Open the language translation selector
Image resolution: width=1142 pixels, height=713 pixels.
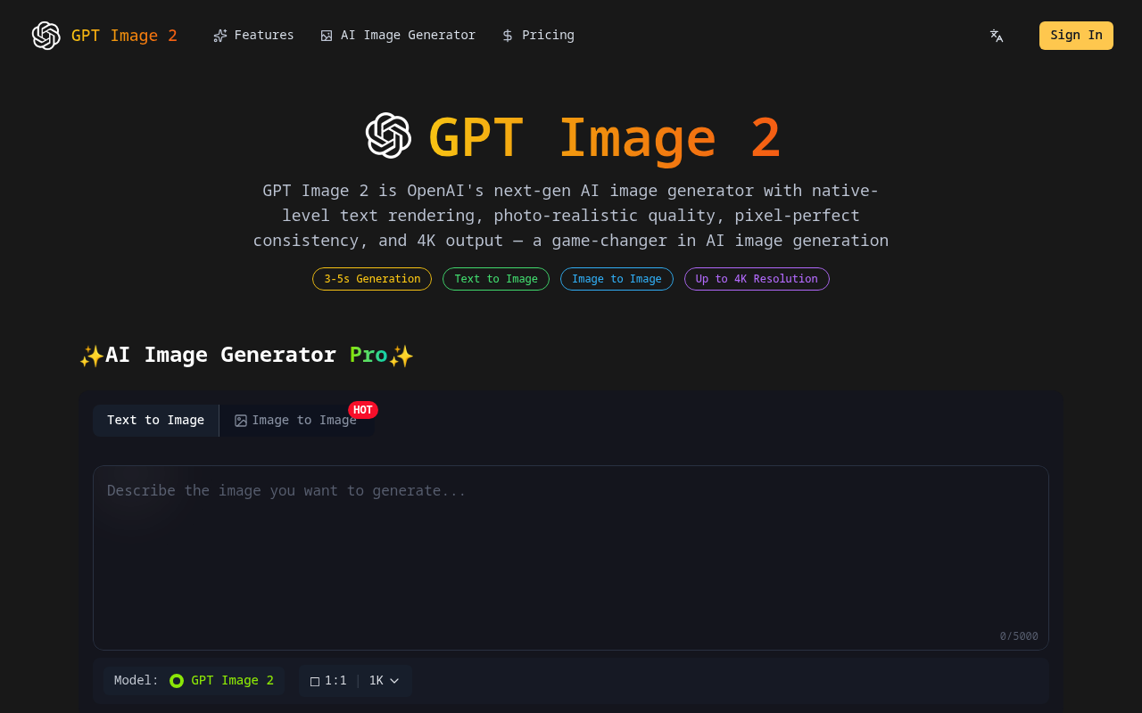click(x=996, y=36)
